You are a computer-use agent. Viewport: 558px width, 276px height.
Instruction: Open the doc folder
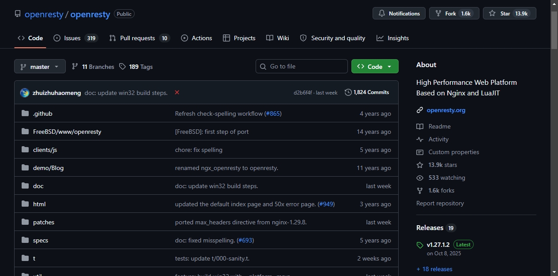click(38, 186)
